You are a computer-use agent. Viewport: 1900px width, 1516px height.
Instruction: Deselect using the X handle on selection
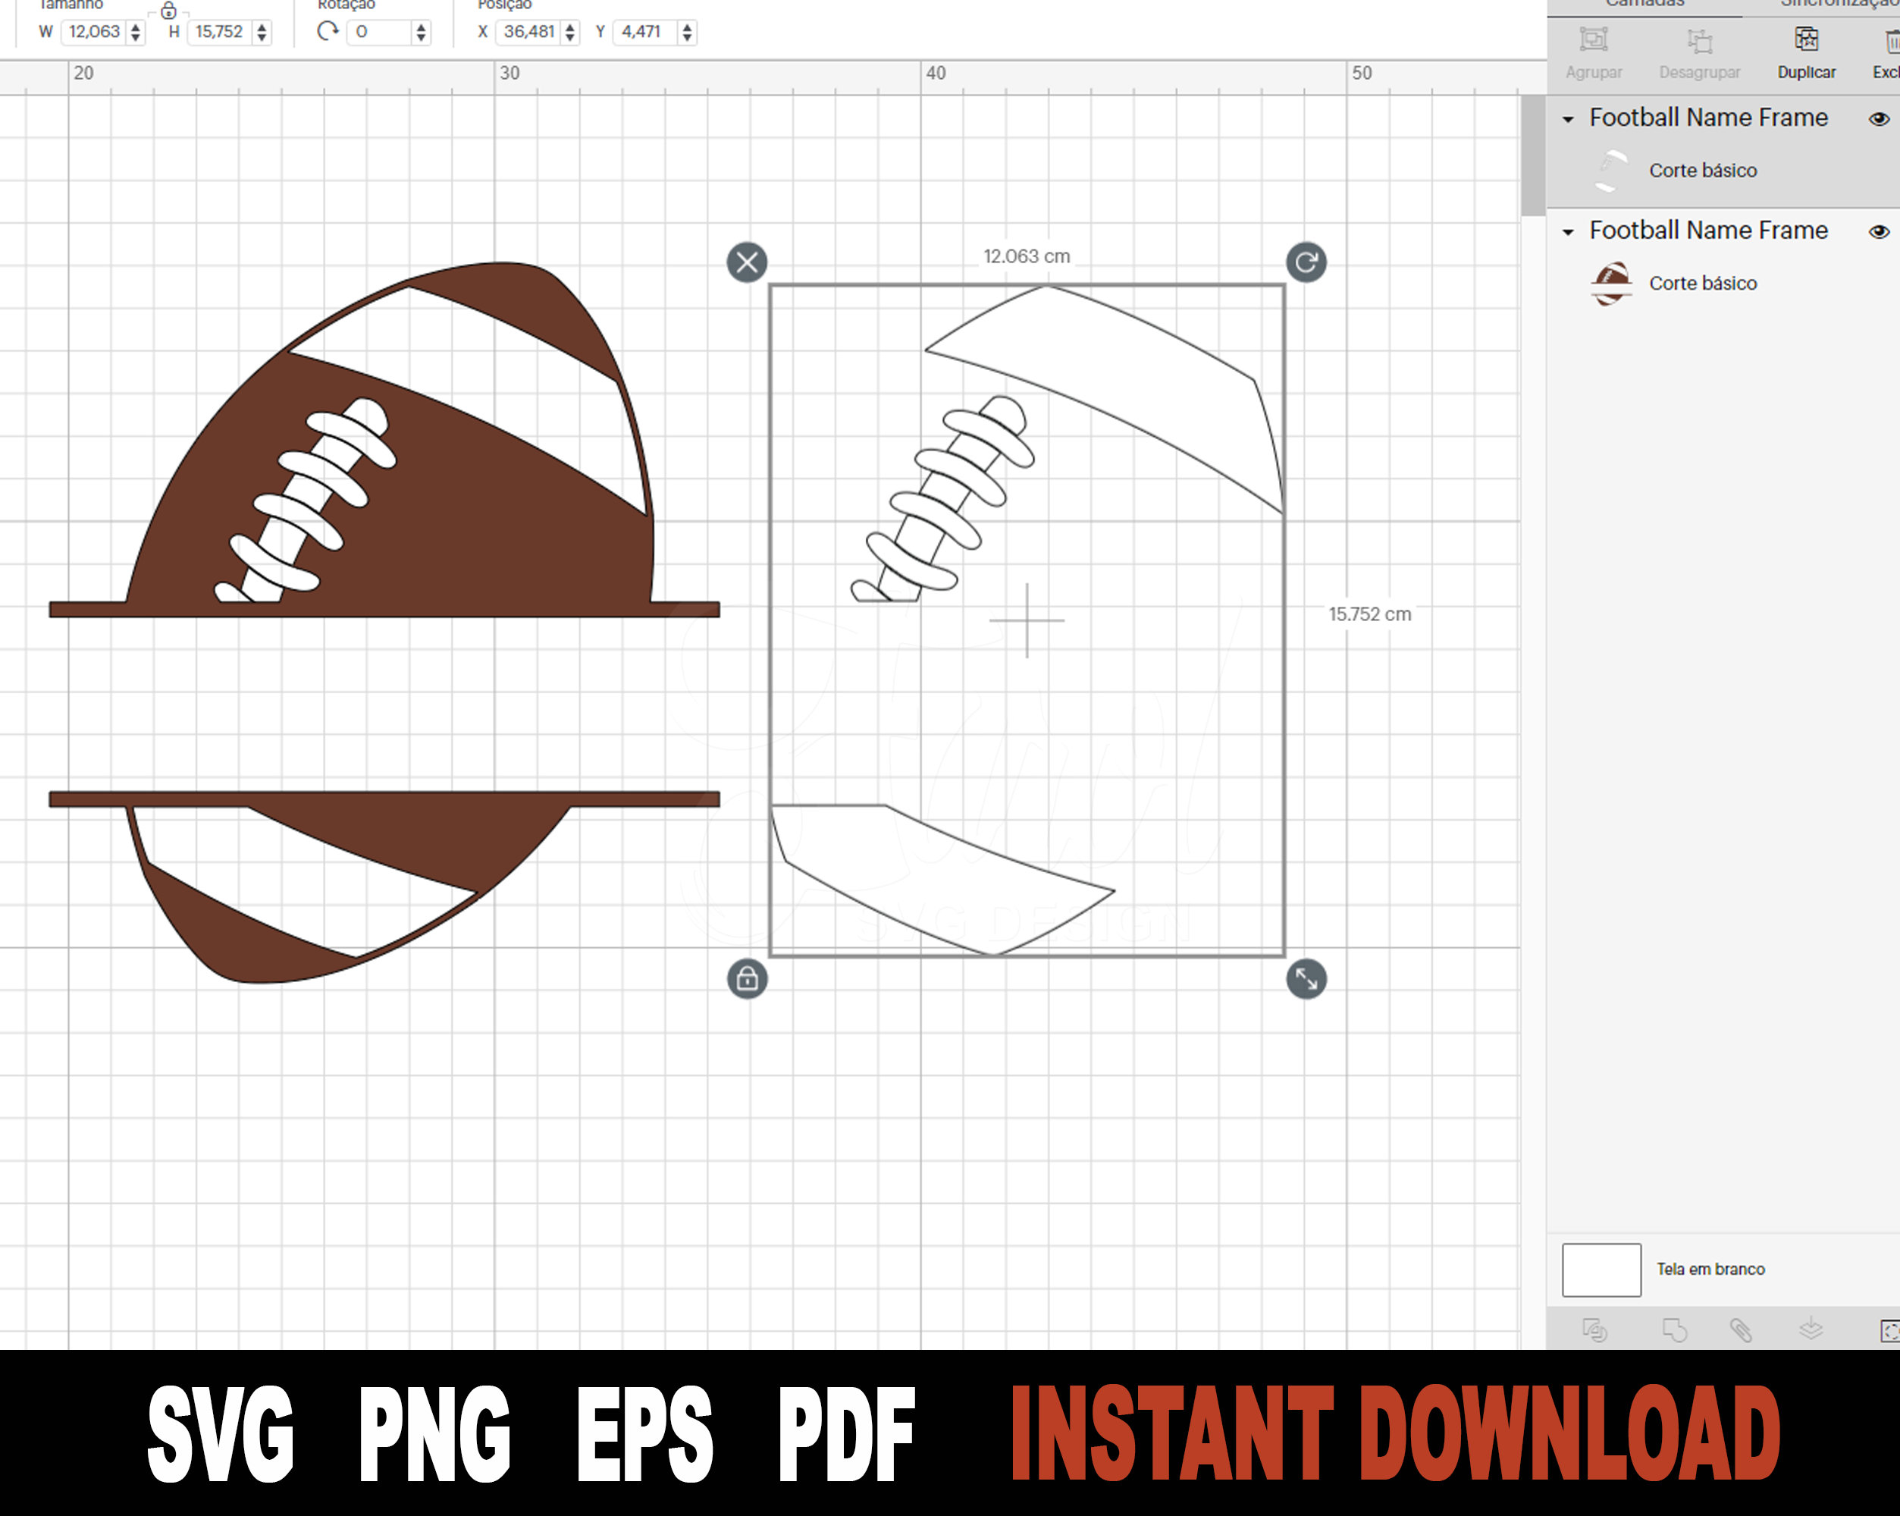coord(748,262)
